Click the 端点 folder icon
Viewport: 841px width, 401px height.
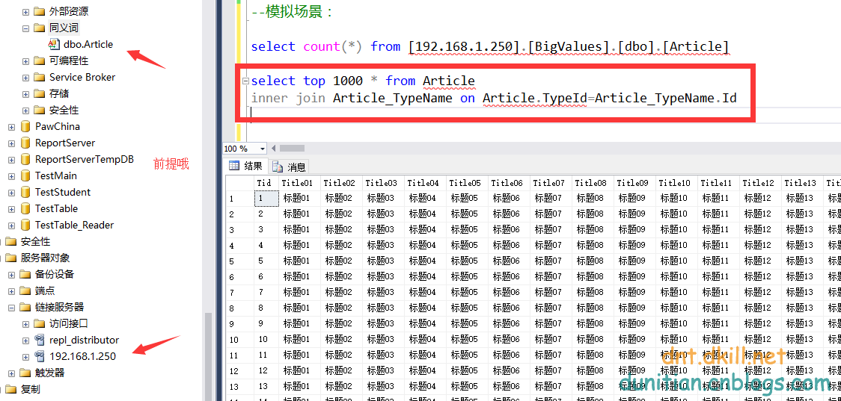point(25,290)
